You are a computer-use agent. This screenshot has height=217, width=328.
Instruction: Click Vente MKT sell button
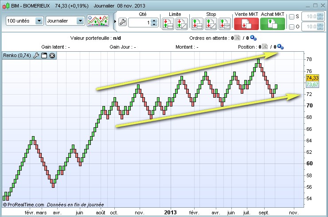246,23
